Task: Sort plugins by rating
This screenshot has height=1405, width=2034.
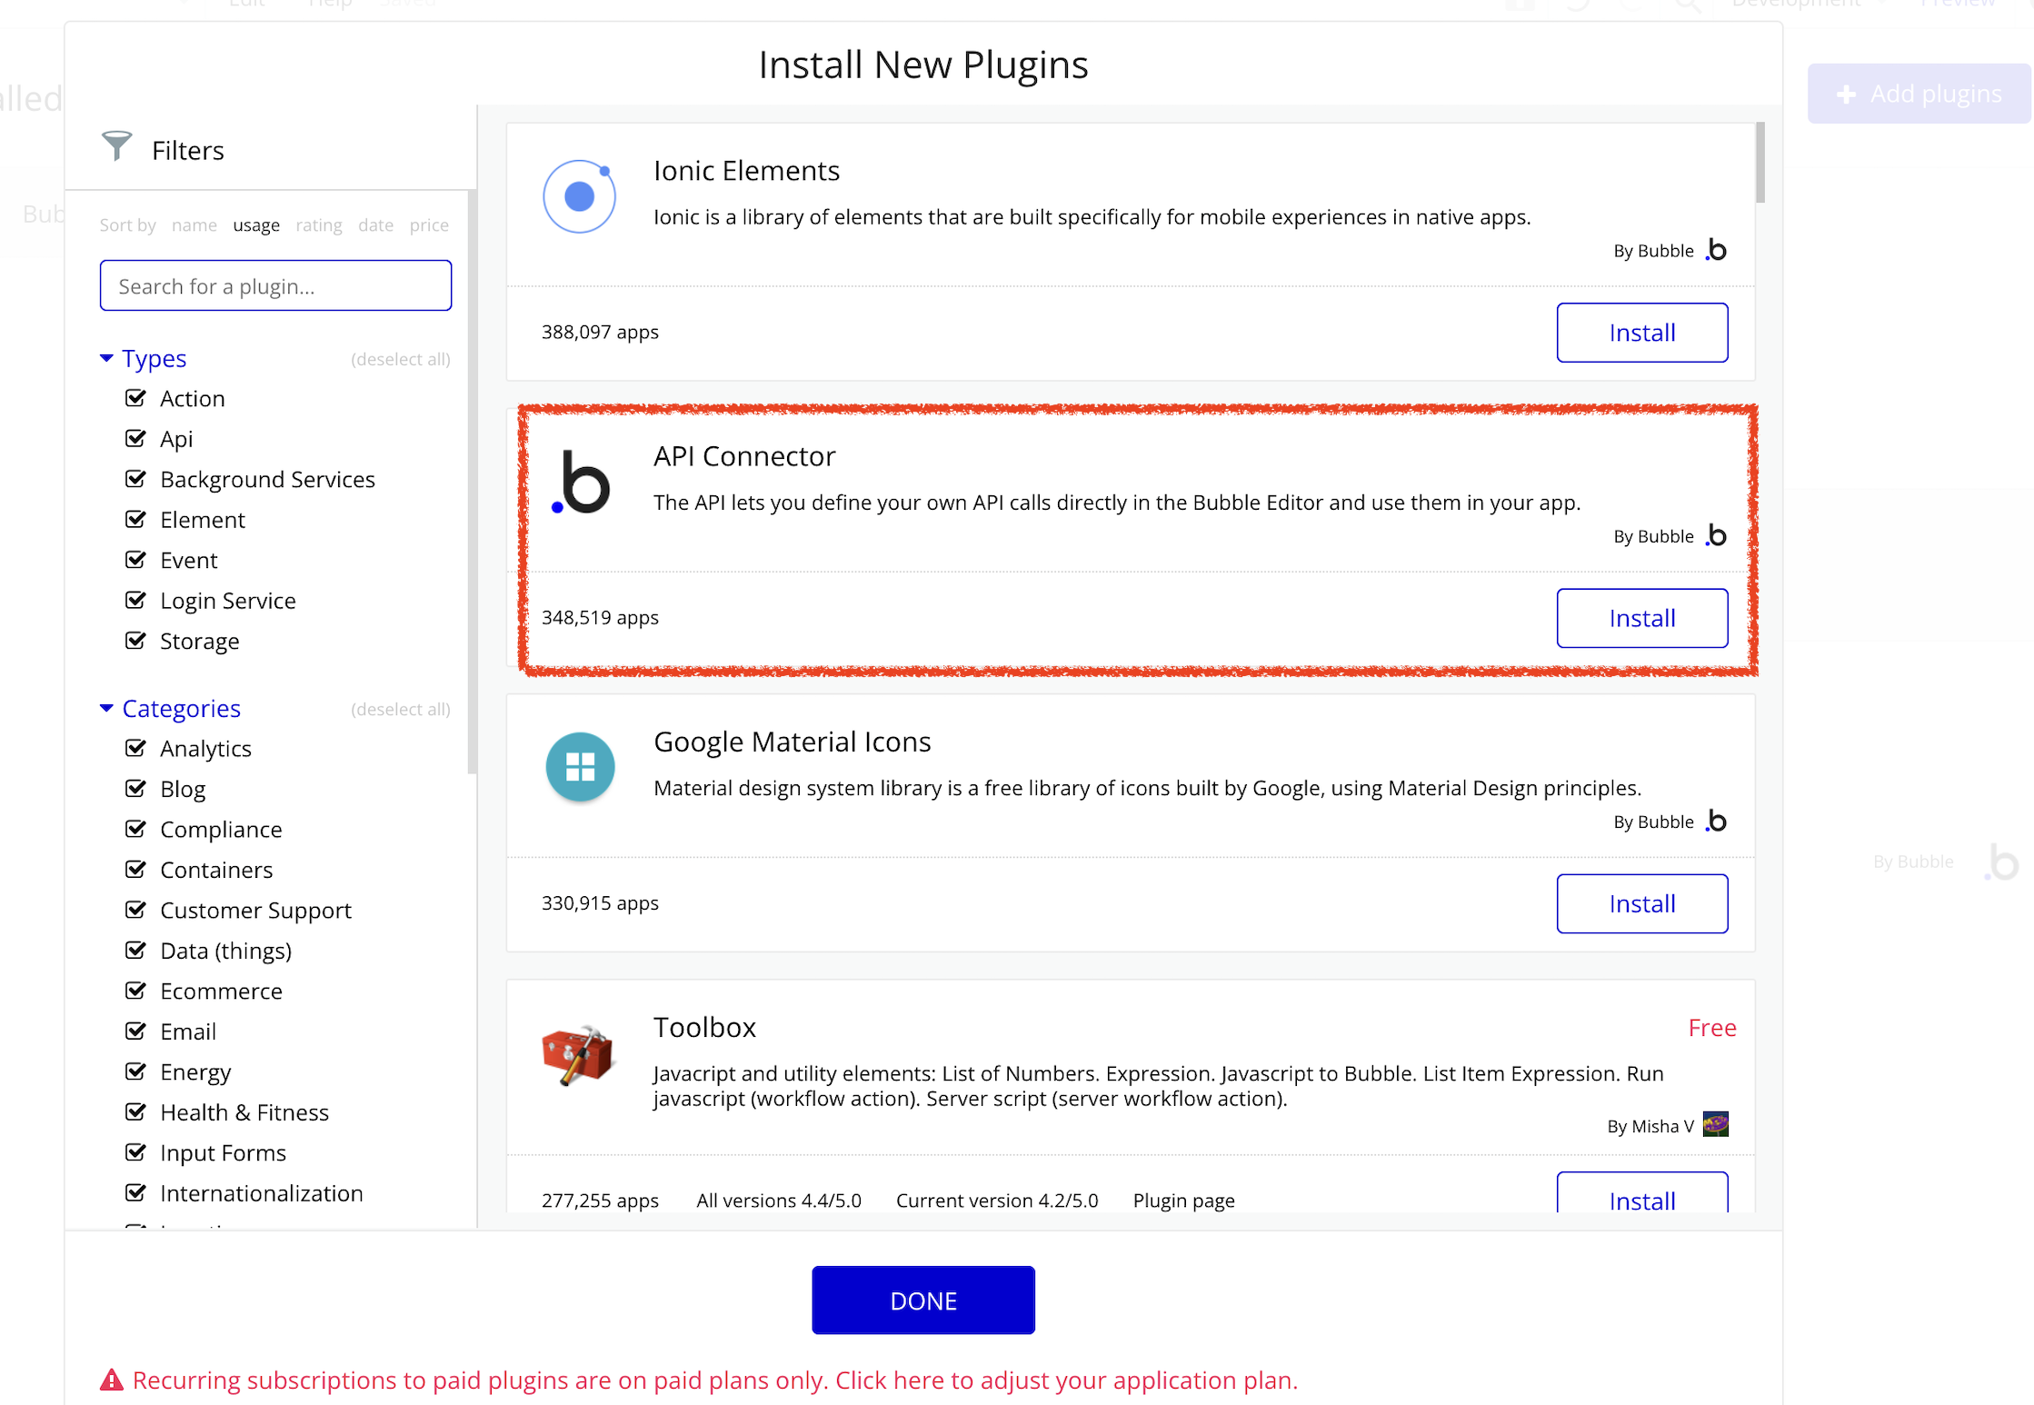Action: [x=318, y=224]
